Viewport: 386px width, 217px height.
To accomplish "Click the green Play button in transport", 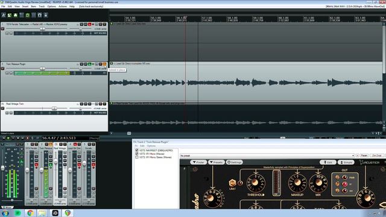I will (x=8, y=138).
